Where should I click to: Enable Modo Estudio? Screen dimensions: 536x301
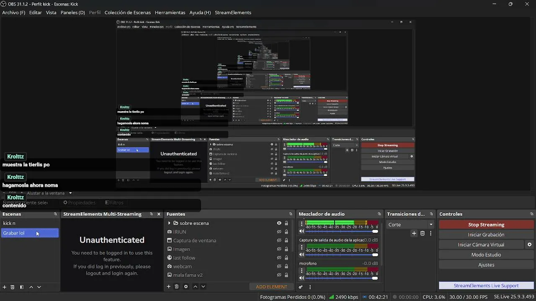486,255
